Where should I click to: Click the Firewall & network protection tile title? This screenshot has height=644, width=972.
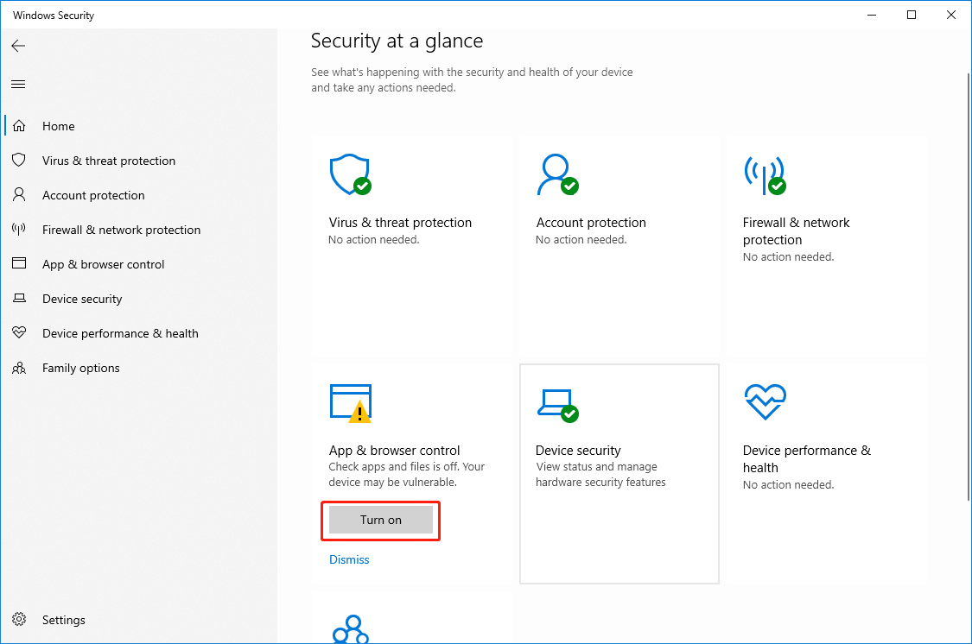click(796, 231)
